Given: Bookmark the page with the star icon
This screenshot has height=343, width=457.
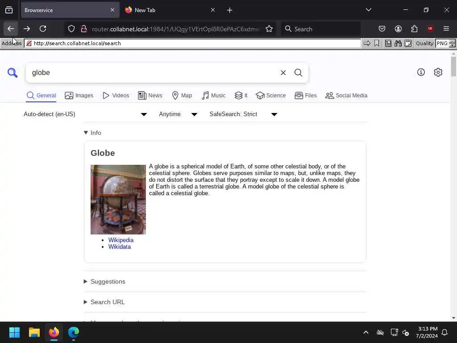Looking at the screenshot, I should [x=269, y=29].
